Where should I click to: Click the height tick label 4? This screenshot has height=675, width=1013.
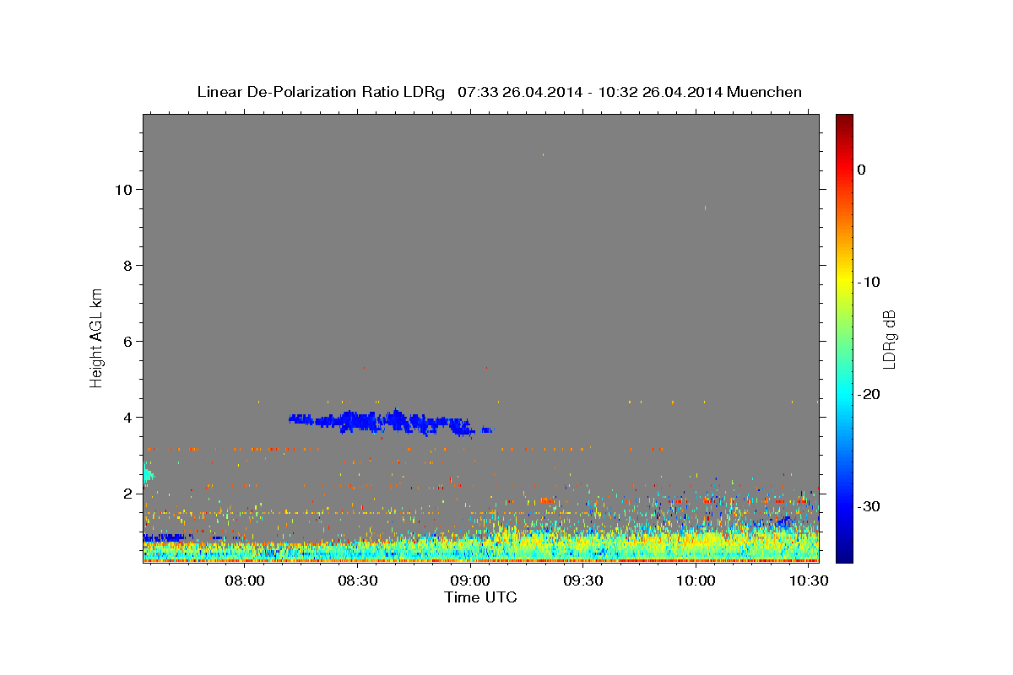(128, 417)
